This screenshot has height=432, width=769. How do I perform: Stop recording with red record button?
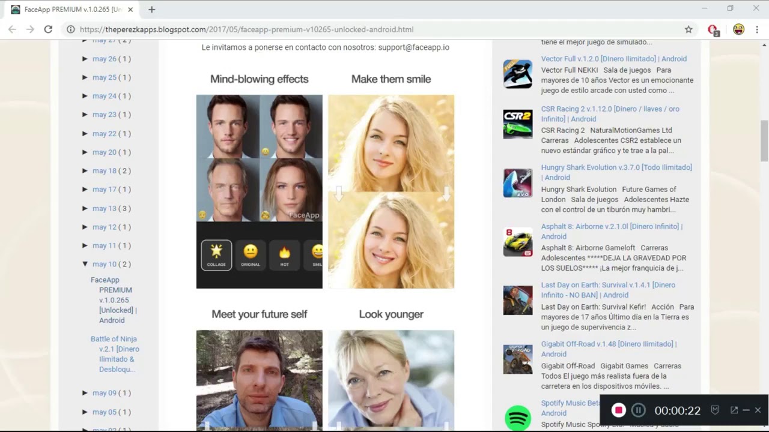point(618,410)
